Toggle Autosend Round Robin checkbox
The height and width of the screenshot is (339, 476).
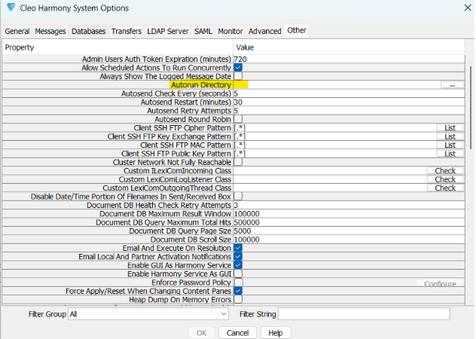[x=238, y=119]
